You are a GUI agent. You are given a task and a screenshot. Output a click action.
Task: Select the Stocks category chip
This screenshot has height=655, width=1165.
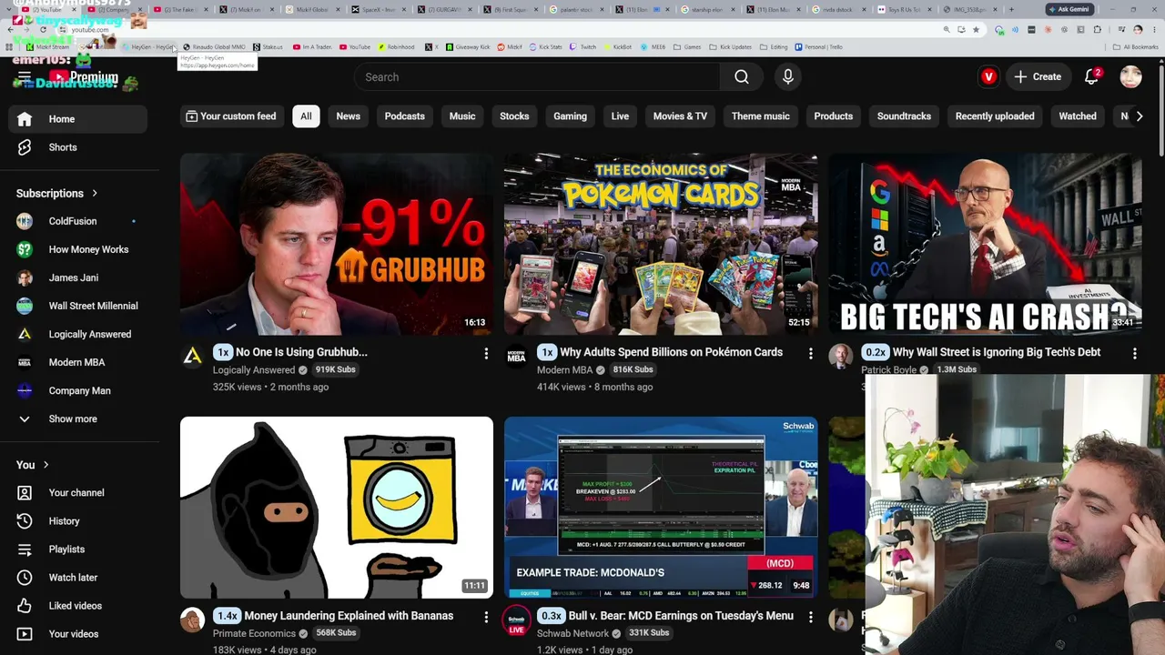point(514,116)
